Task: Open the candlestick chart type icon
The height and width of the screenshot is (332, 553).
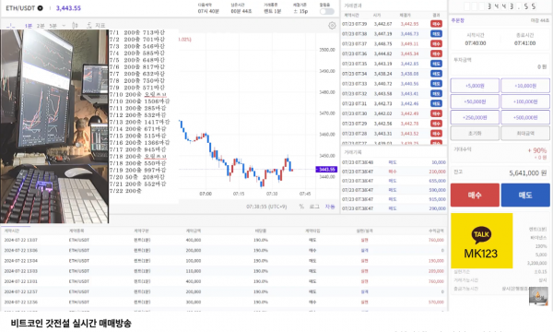Action: click(75, 26)
